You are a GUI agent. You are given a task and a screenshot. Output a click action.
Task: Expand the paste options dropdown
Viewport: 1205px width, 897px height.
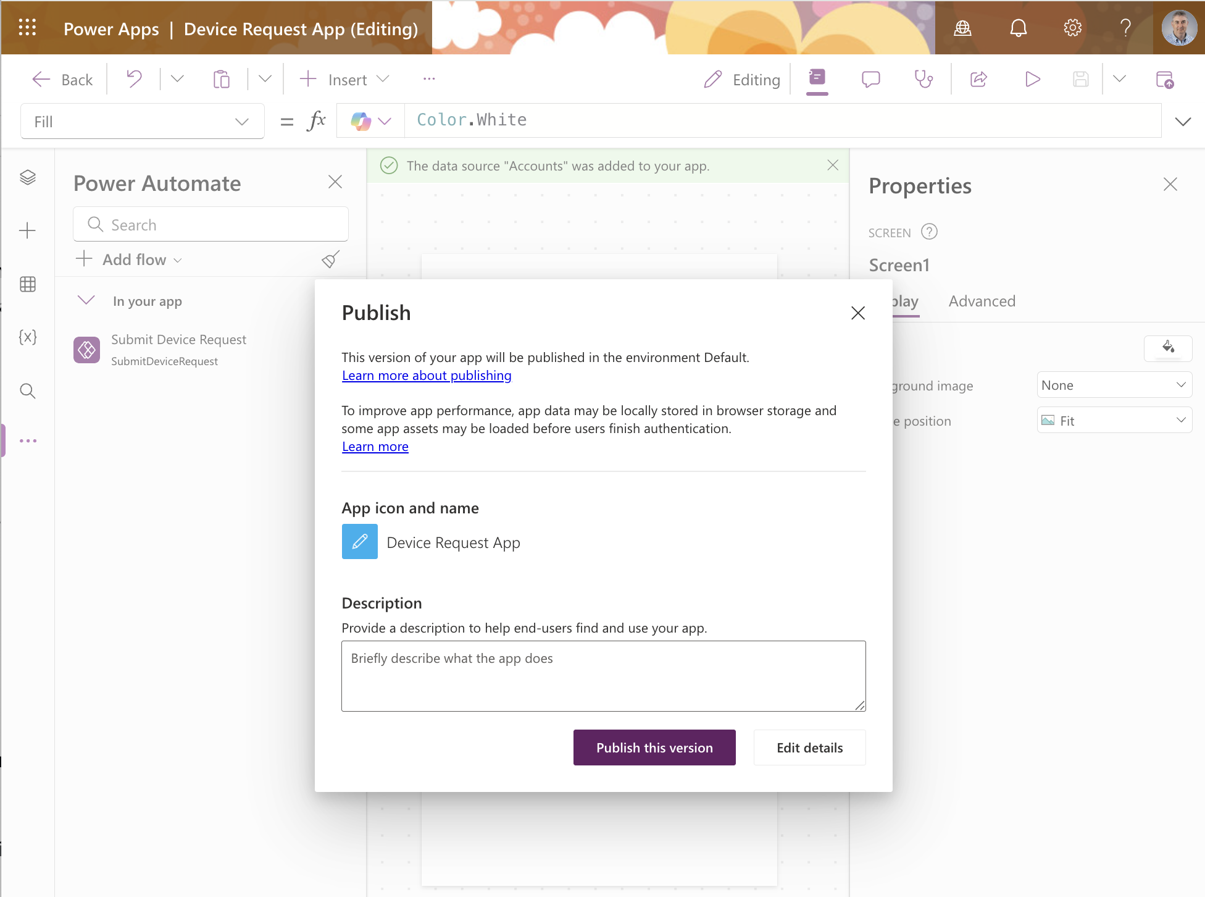(x=265, y=79)
